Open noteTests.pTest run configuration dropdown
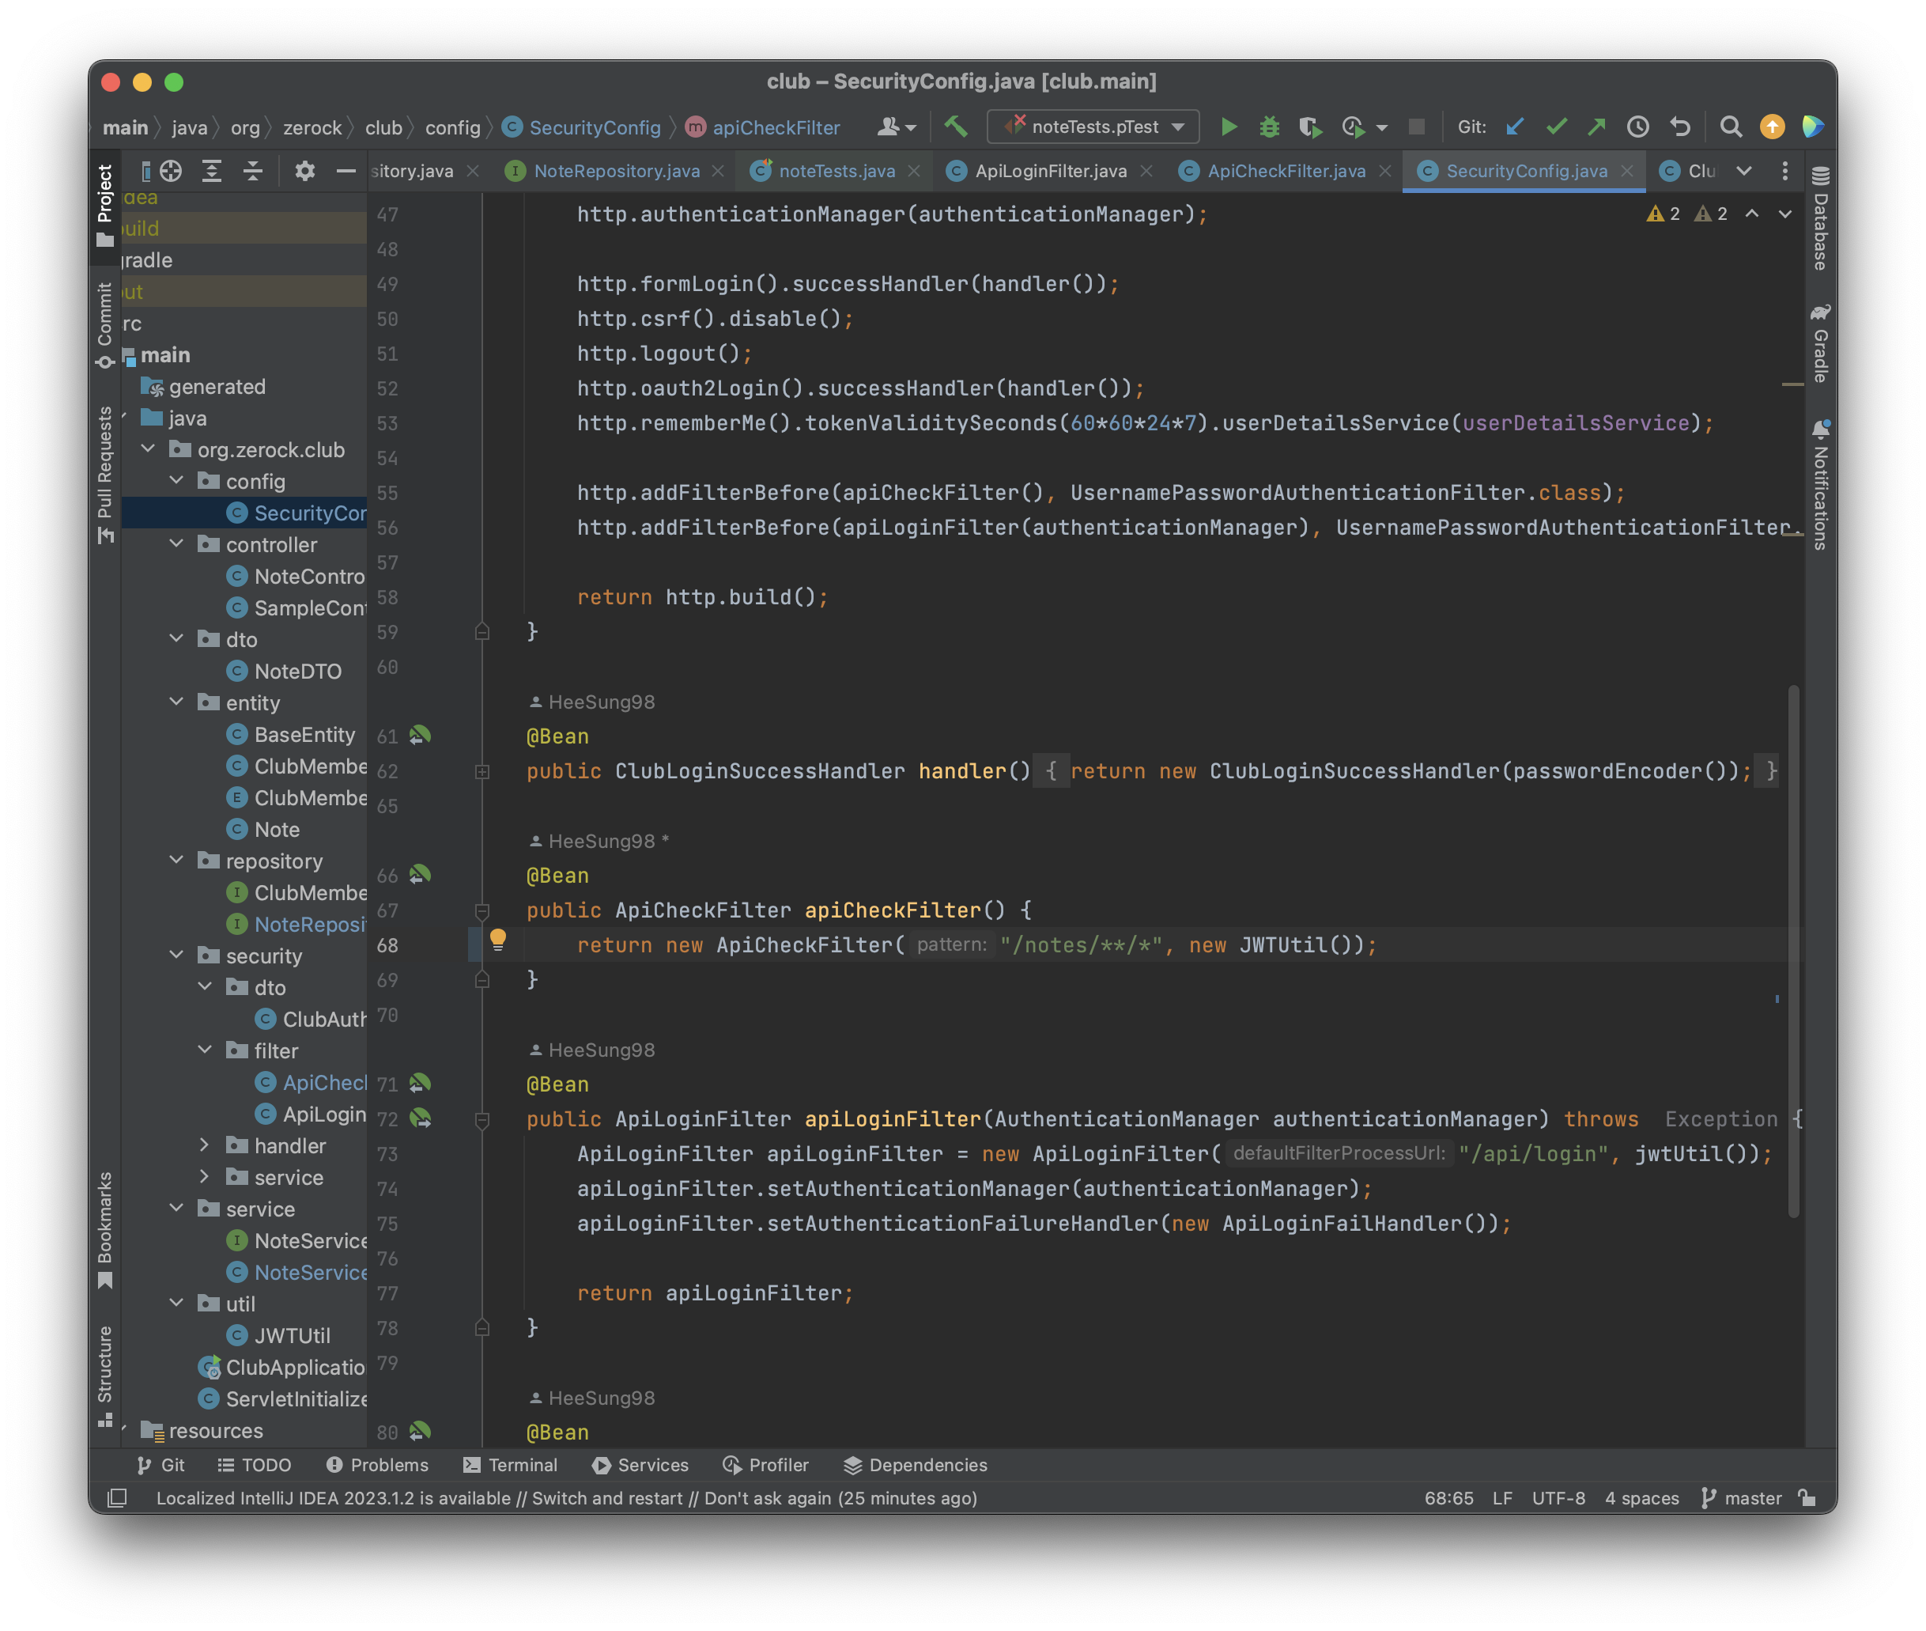Screen dimensions: 1926x1631 tap(1093, 127)
